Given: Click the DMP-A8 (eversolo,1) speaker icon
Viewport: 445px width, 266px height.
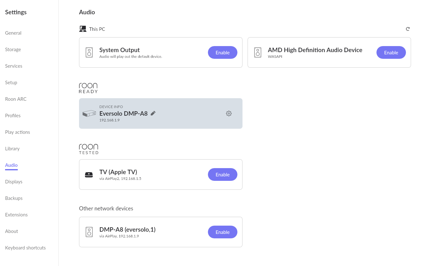Looking at the screenshot, I should [x=89, y=232].
